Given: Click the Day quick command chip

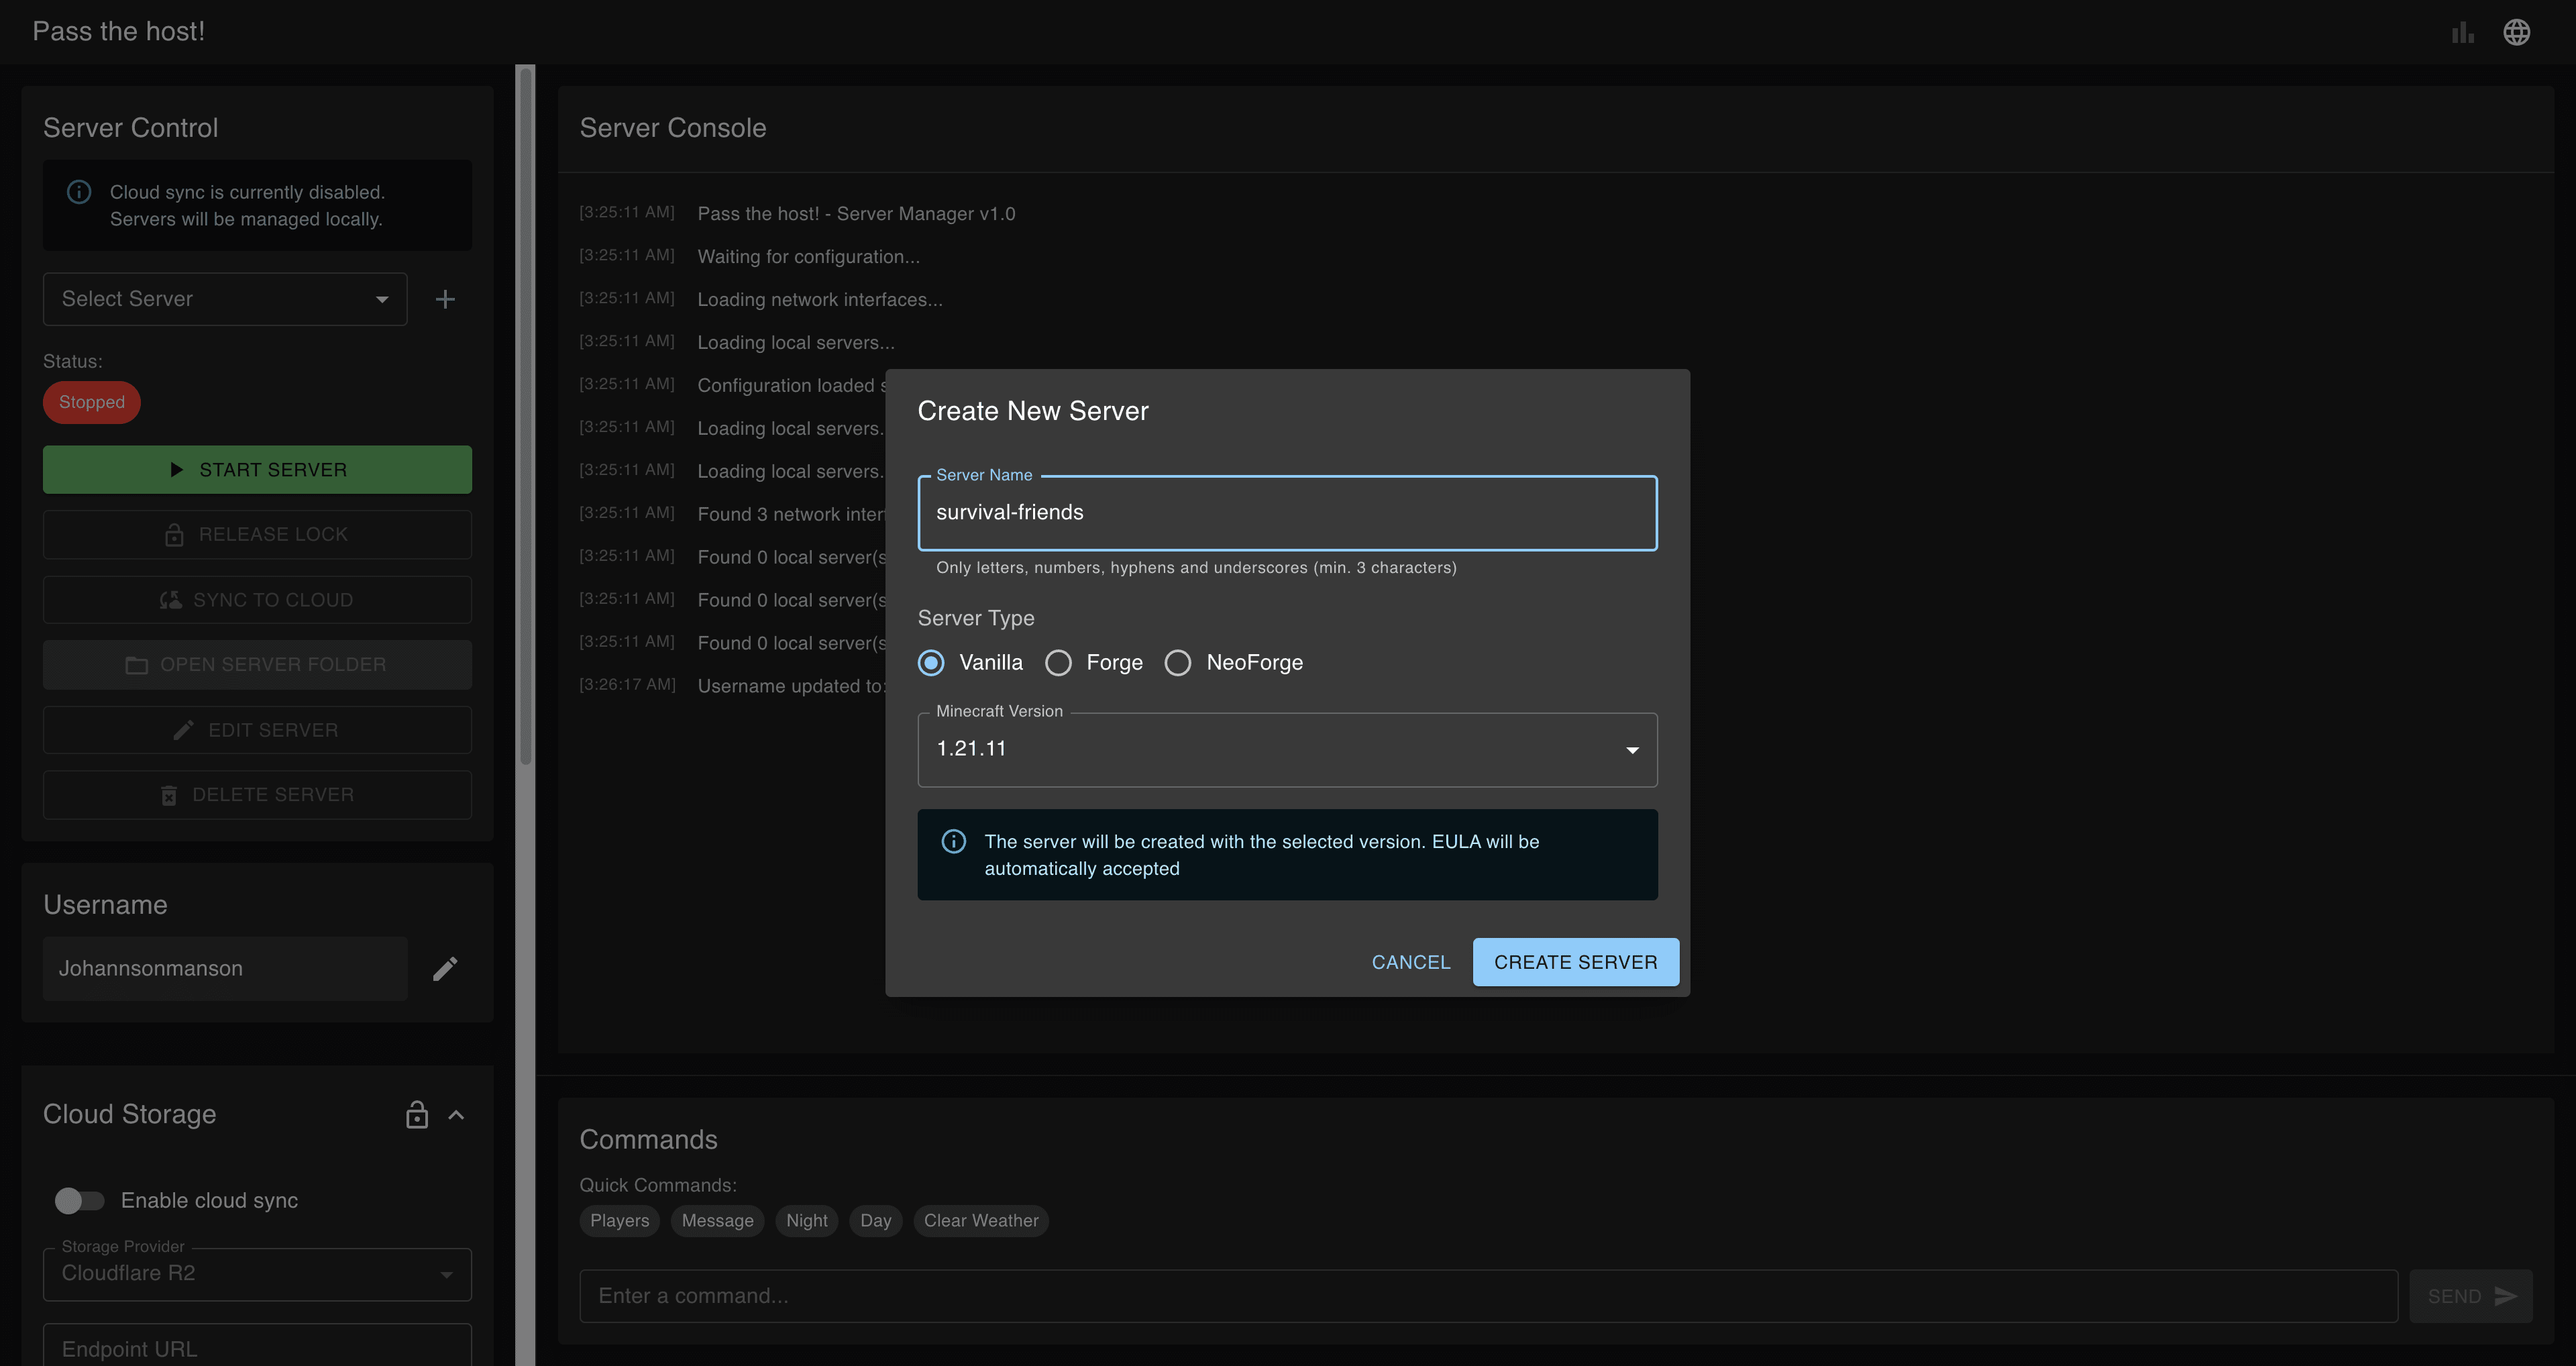Looking at the screenshot, I should pyautogui.click(x=875, y=1220).
